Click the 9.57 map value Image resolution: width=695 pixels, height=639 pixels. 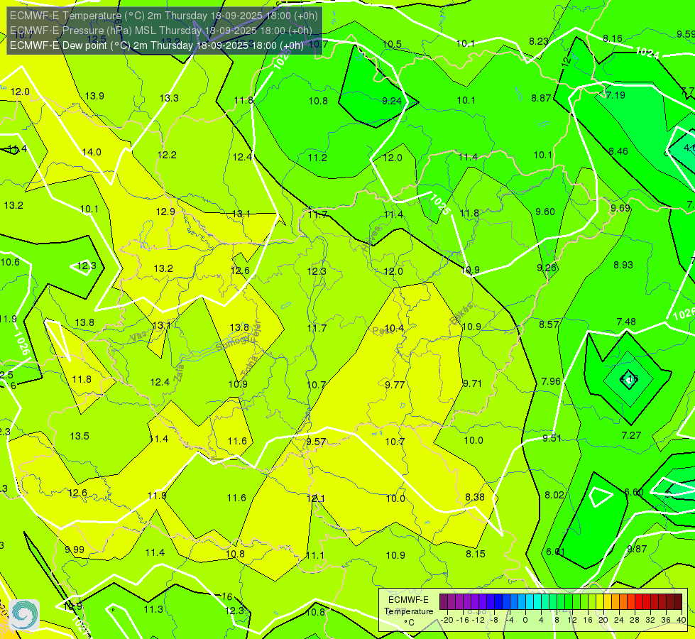[316, 442]
